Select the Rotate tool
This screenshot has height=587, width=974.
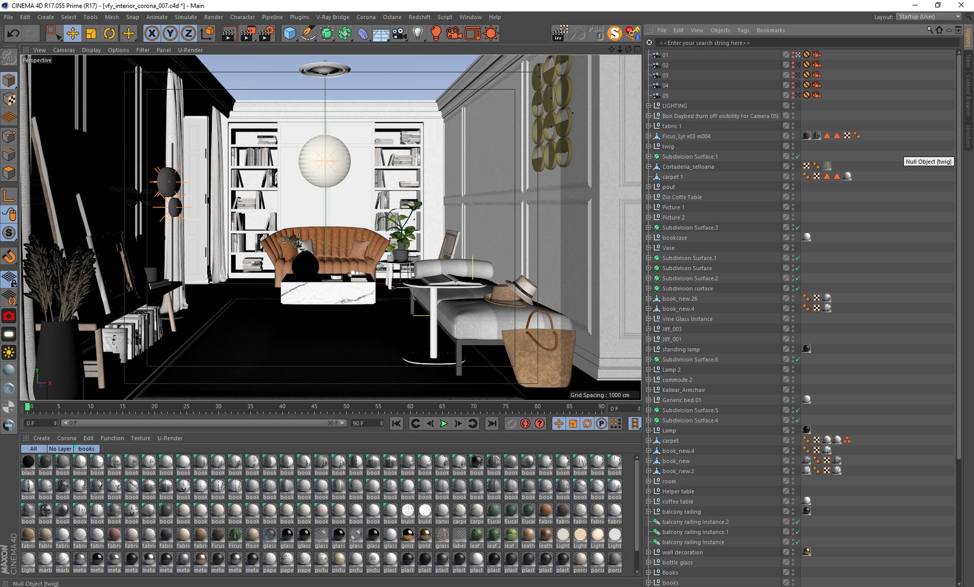point(109,34)
